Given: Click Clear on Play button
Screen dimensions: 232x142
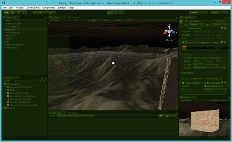Looking at the screenshot, I should point(75,116).
